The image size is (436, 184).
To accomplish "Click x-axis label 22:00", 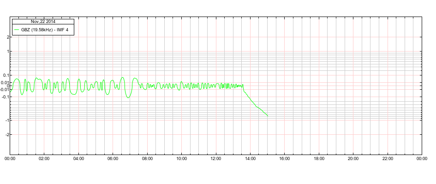I will tap(388, 159).
